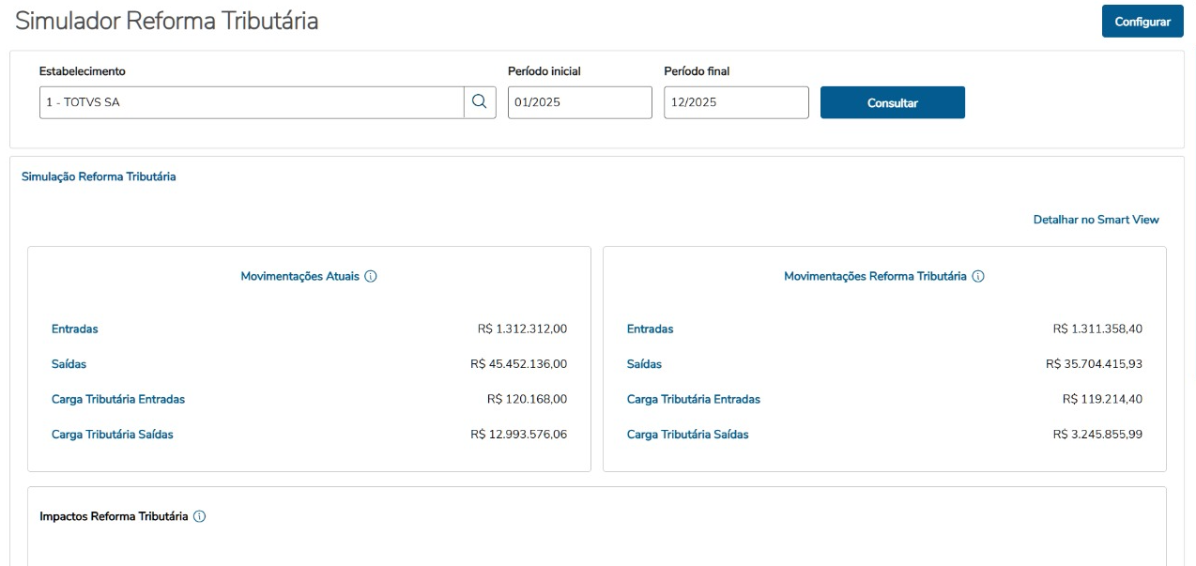This screenshot has width=1196, height=566.
Task: Click Carga Tributária Saídas in Reforma Tributária card
Action: point(688,435)
